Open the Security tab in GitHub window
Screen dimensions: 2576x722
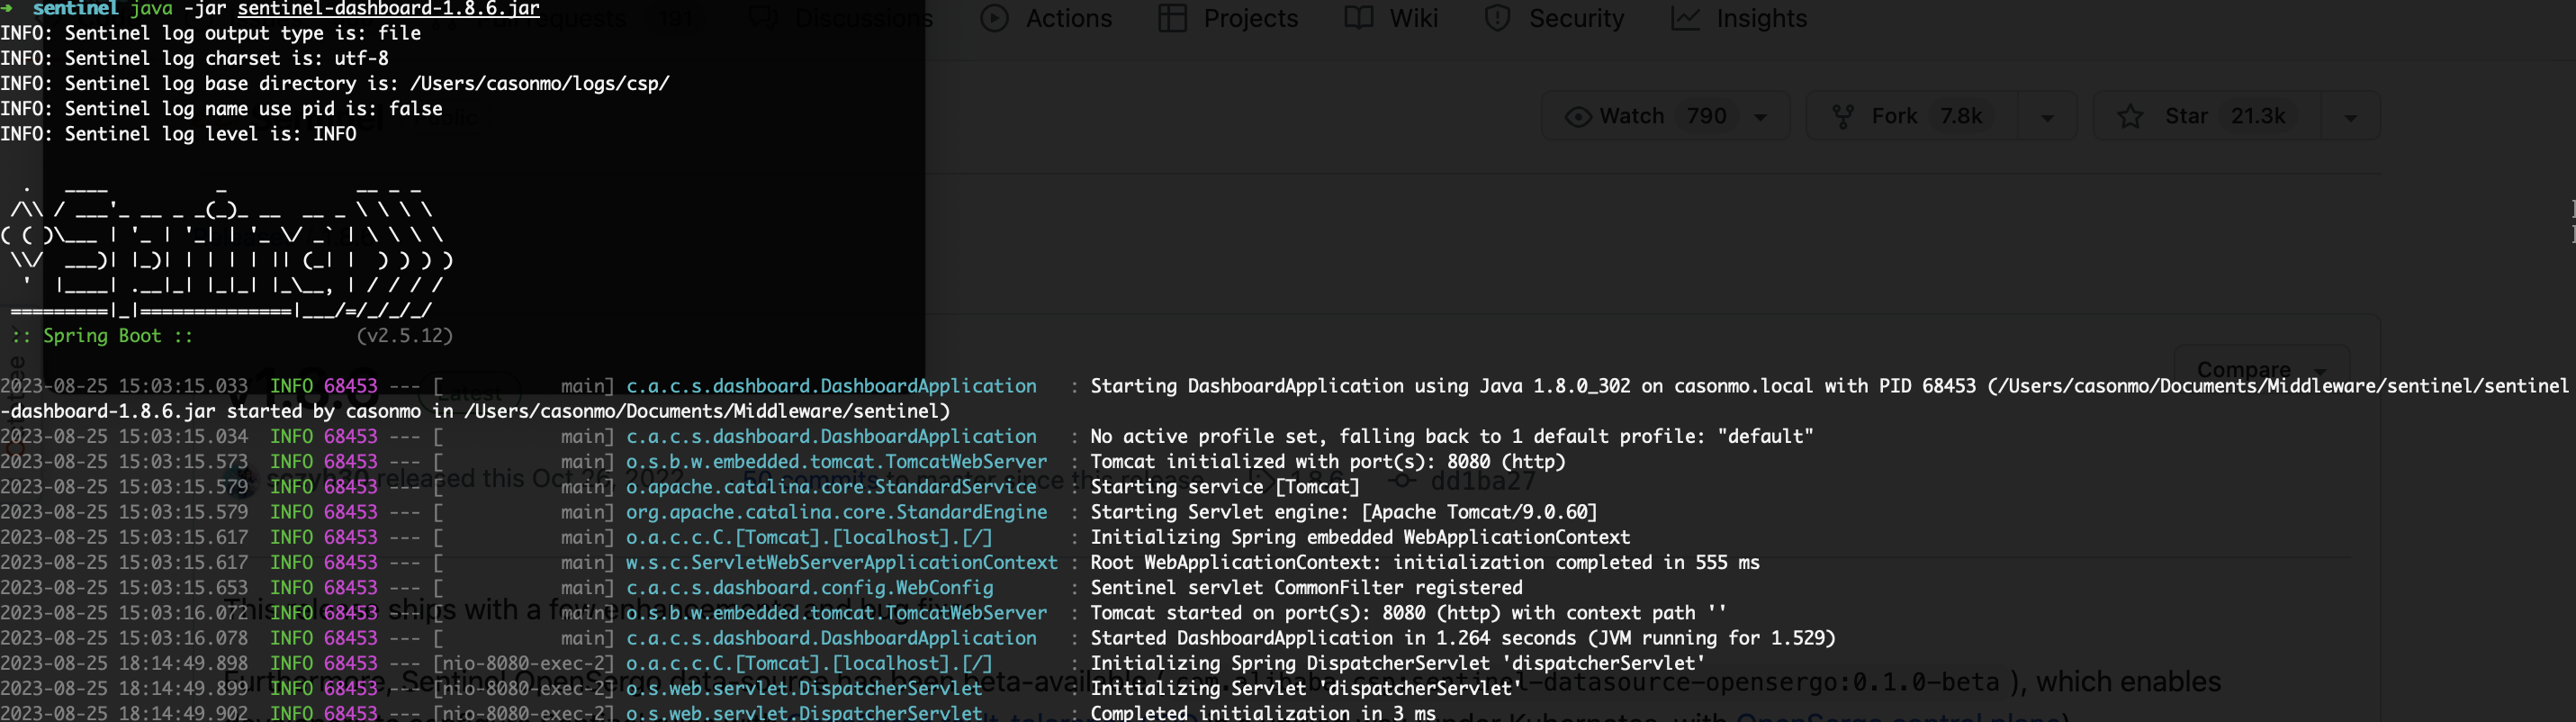(x=1554, y=18)
